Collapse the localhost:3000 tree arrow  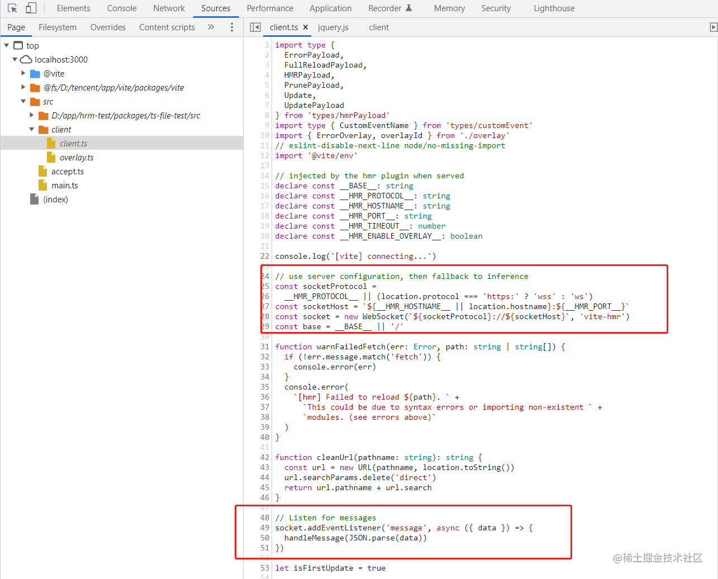click(x=15, y=59)
